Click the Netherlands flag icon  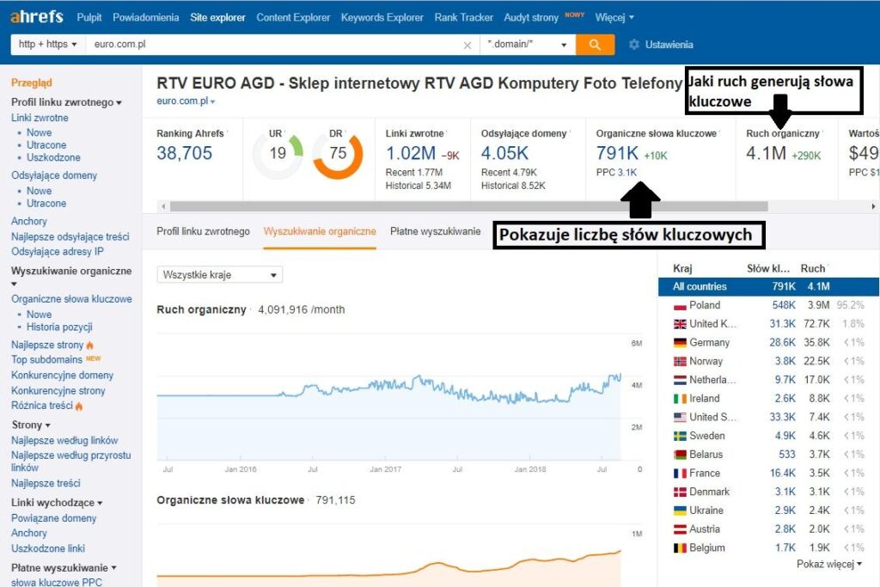point(680,381)
